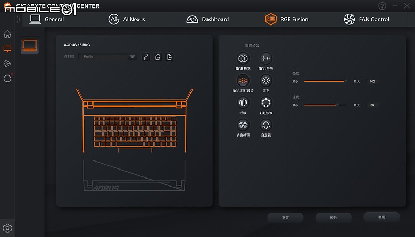Select the 自定義 custom lighting effect
This screenshot has height=237, width=415.
coord(265,125)
